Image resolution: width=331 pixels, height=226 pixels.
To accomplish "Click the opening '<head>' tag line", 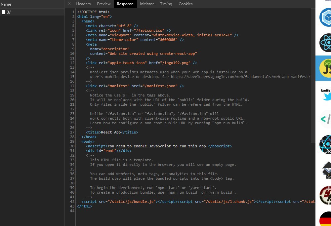I will click(88, 21).
